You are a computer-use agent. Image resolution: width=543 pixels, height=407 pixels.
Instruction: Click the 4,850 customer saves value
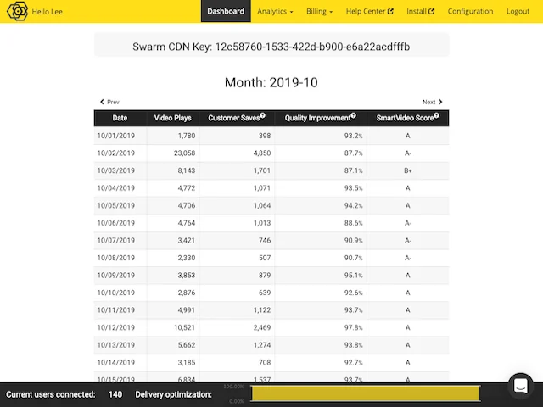262,153
